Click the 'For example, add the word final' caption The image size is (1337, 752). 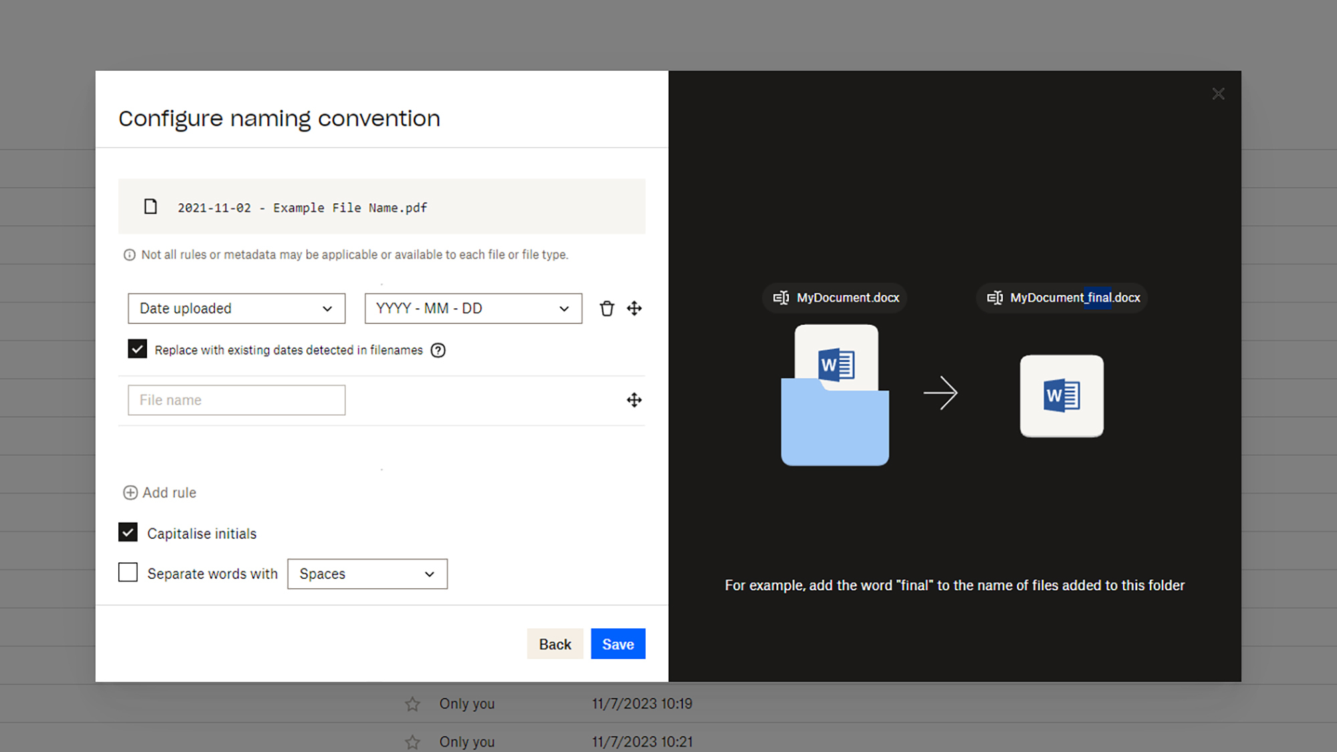pos(955,586)
